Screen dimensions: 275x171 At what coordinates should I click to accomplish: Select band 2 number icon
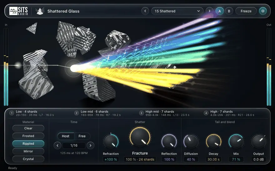click(x=77, y=113)
